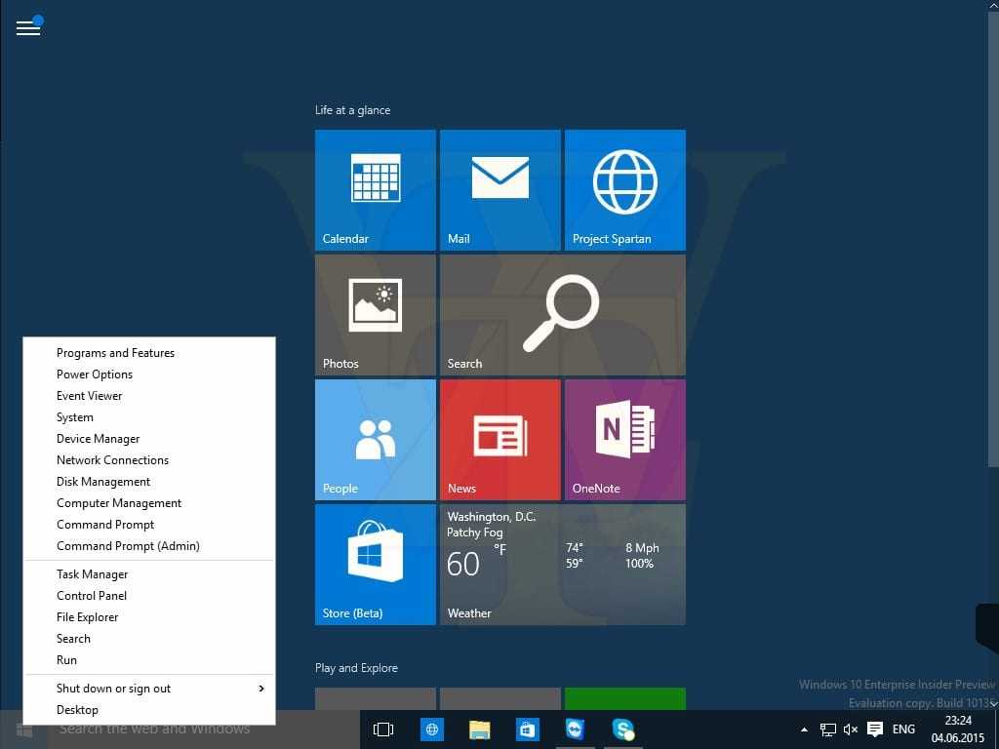Image resolution: width=999 pixels, height=749 pixels.
Task: Open the Photos tile
Action: [375, 314]
